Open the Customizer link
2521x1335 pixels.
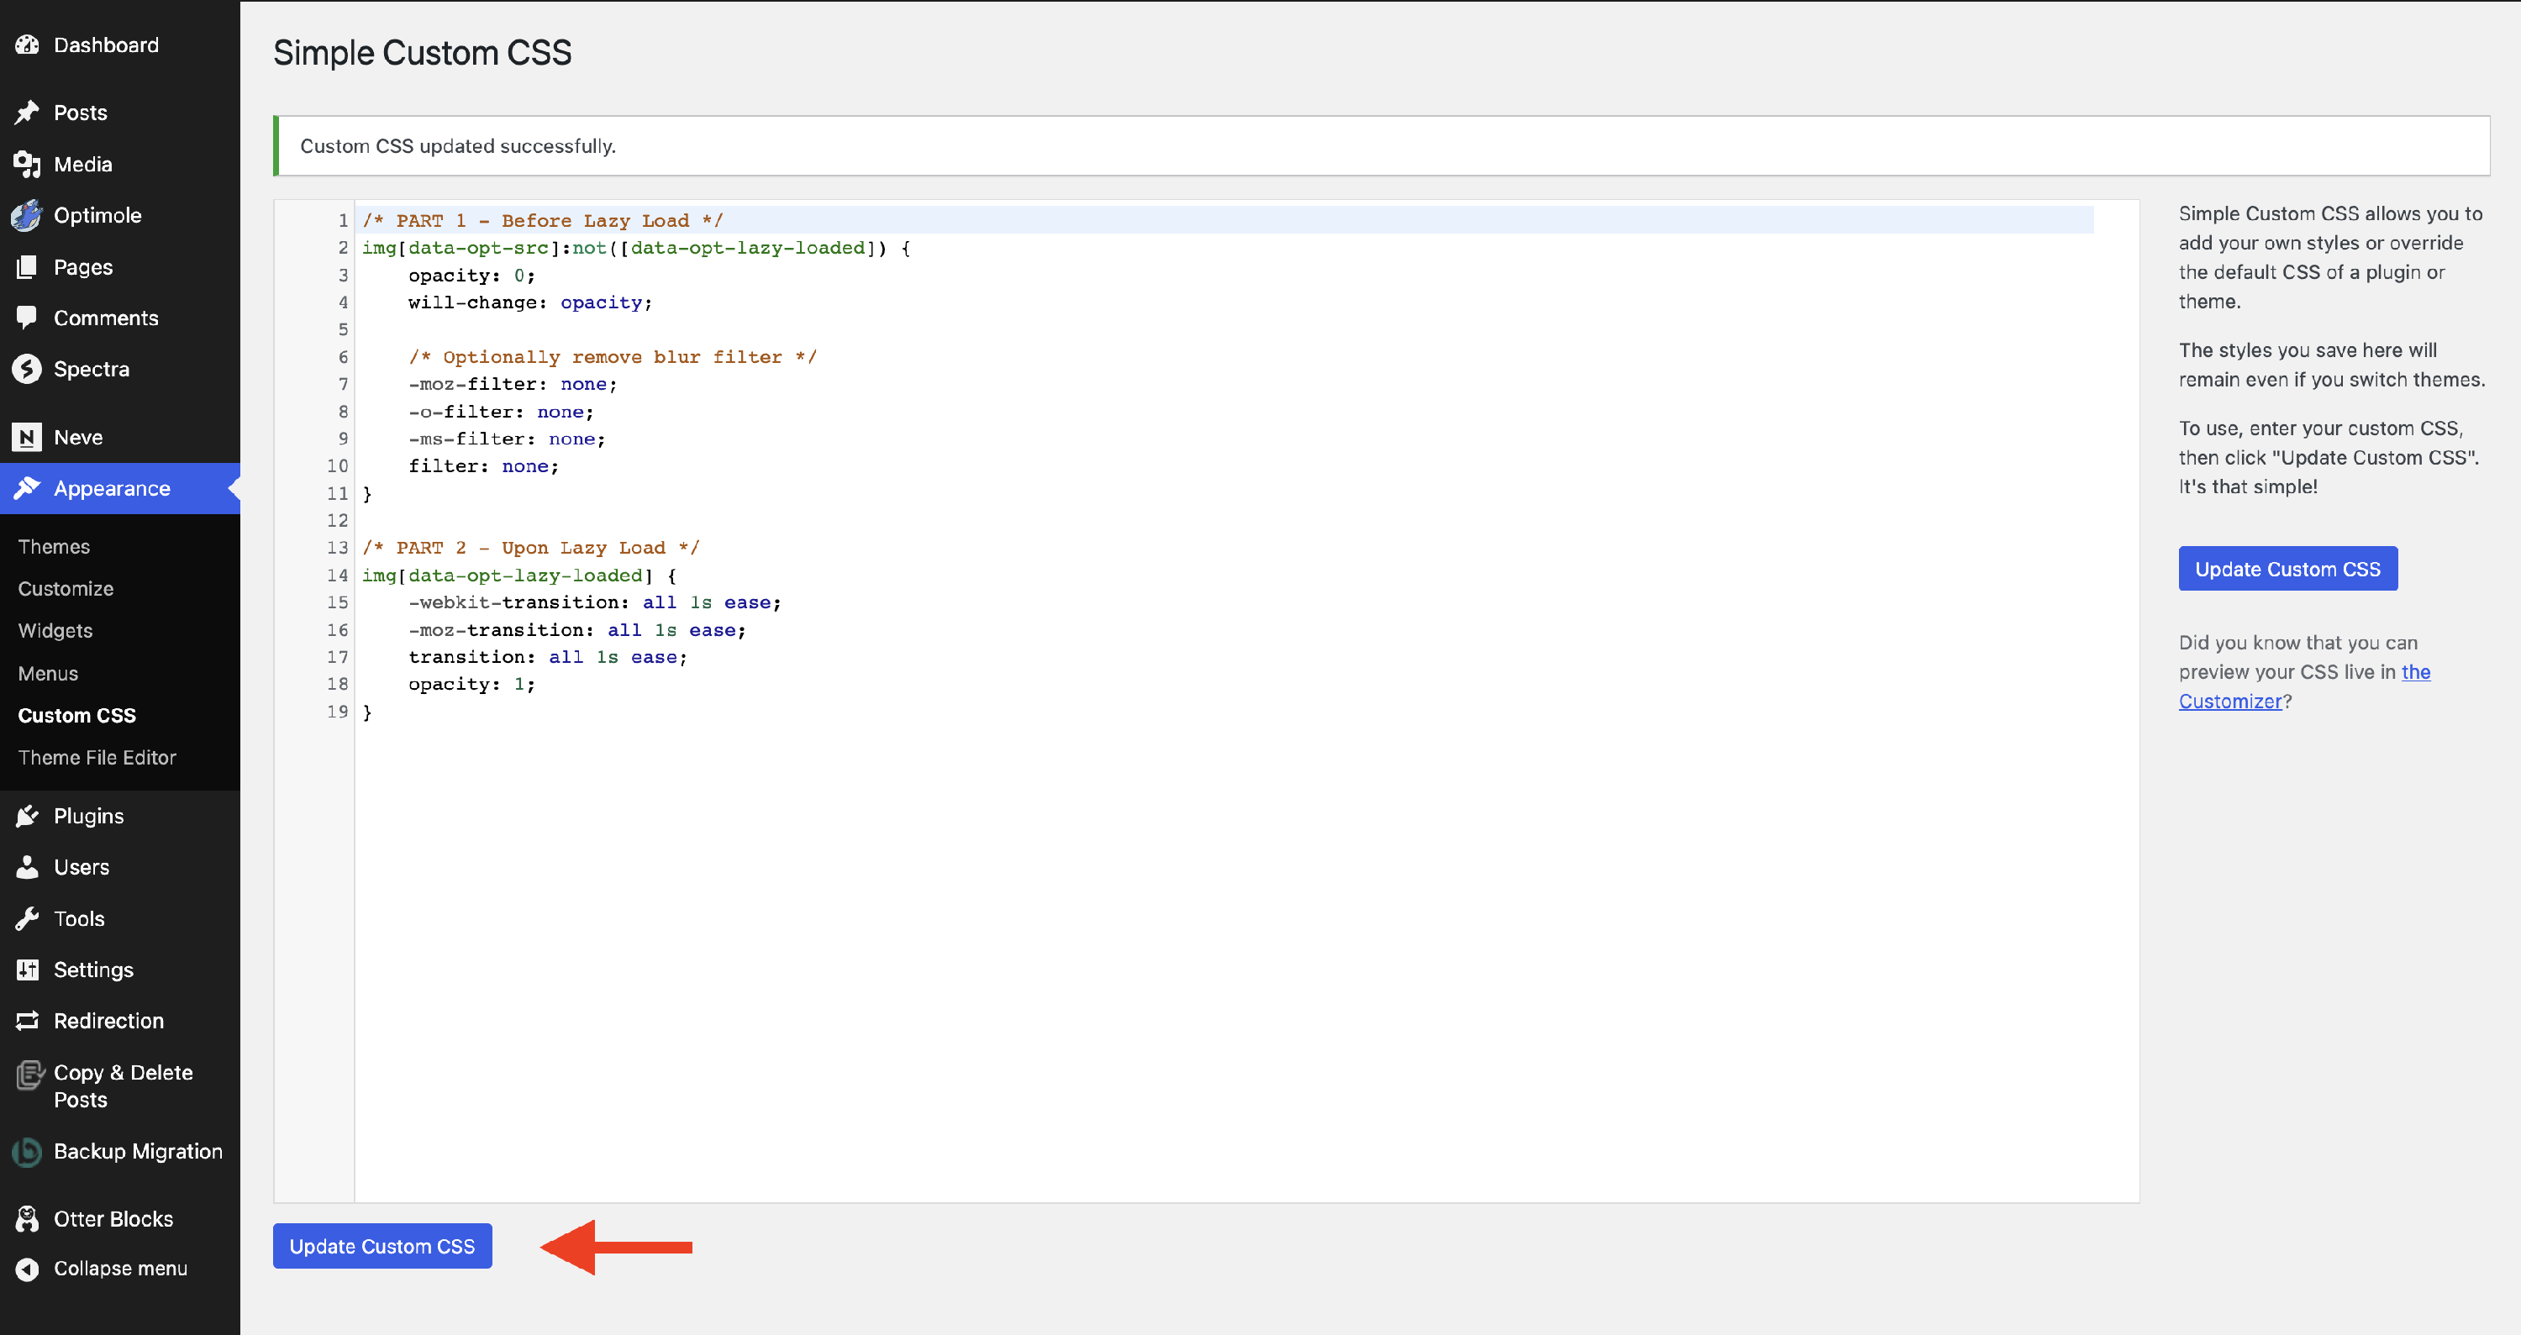(x=2229, y=701)
